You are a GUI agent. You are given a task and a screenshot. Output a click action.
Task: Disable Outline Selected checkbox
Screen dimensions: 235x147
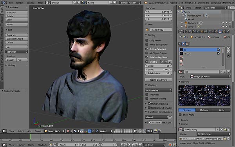147,49
